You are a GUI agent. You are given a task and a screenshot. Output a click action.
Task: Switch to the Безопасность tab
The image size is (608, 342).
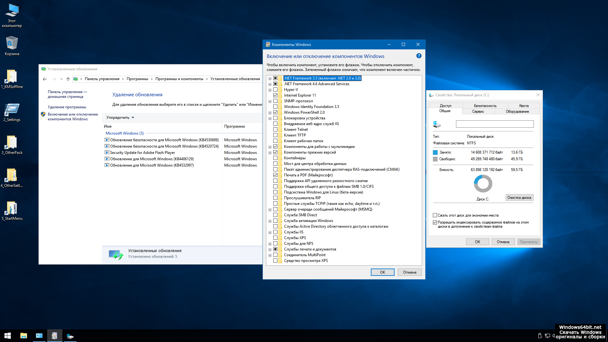485,106
